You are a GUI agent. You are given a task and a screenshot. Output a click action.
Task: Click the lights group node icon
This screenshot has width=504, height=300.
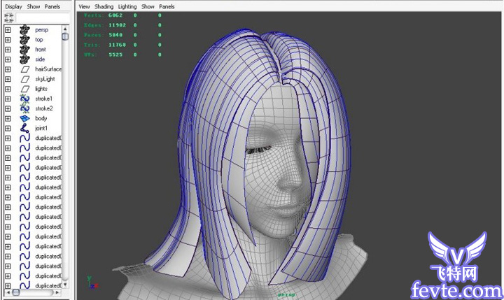(x=25, y=89)
